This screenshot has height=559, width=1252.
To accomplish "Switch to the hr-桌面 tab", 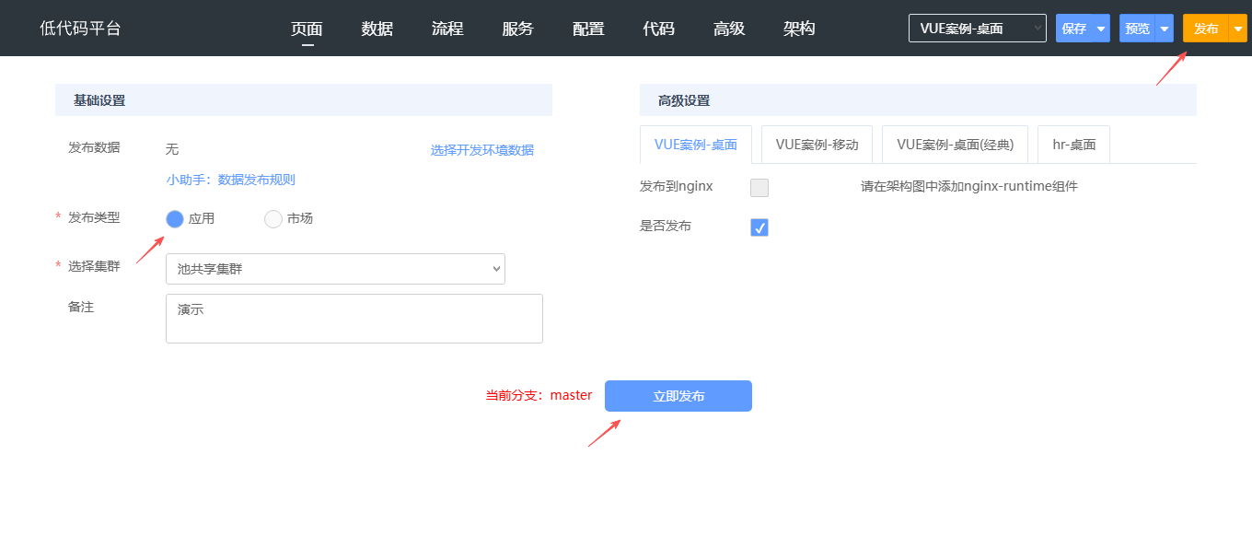I will click(1073, 145).
